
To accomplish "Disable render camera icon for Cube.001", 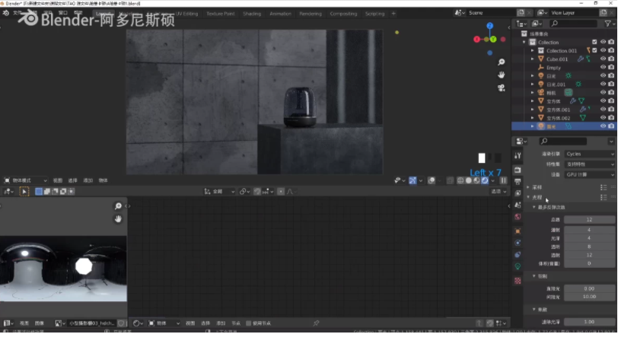I will tap(611, 59).
